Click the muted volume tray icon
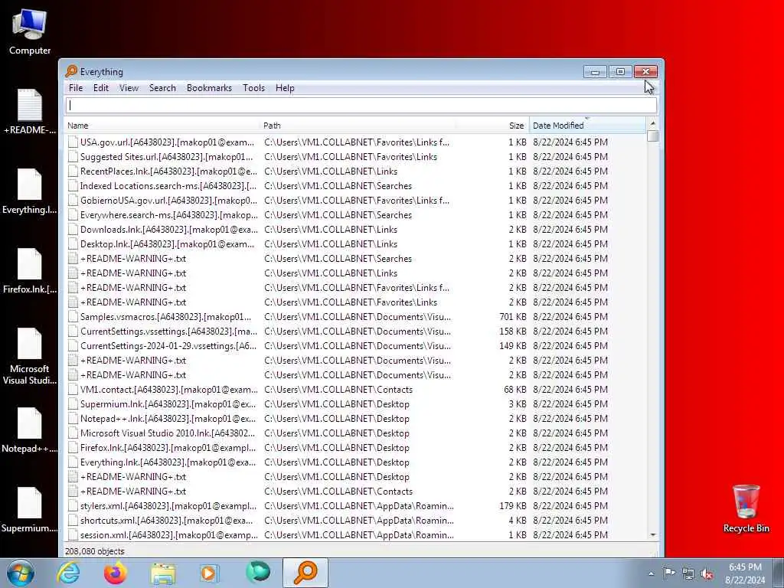This screenshot has width=784, height=588. pyautogui.click(x=707, y=574)
